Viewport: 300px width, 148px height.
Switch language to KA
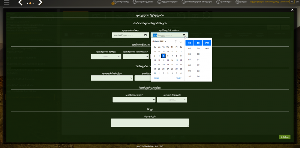292,1
